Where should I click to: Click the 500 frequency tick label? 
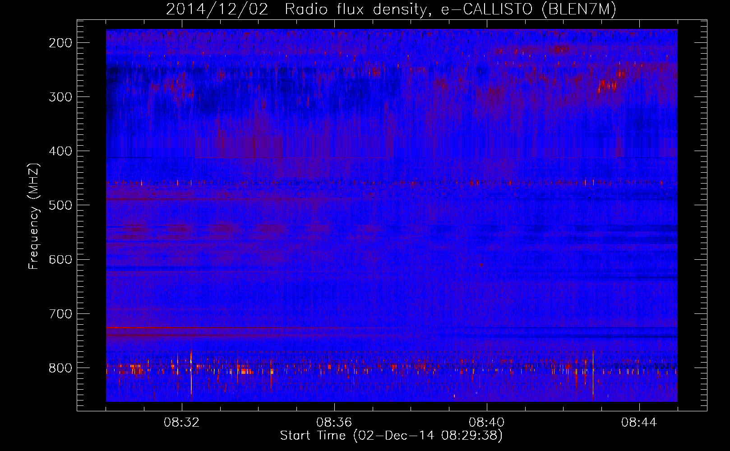[x=60, y=205]
